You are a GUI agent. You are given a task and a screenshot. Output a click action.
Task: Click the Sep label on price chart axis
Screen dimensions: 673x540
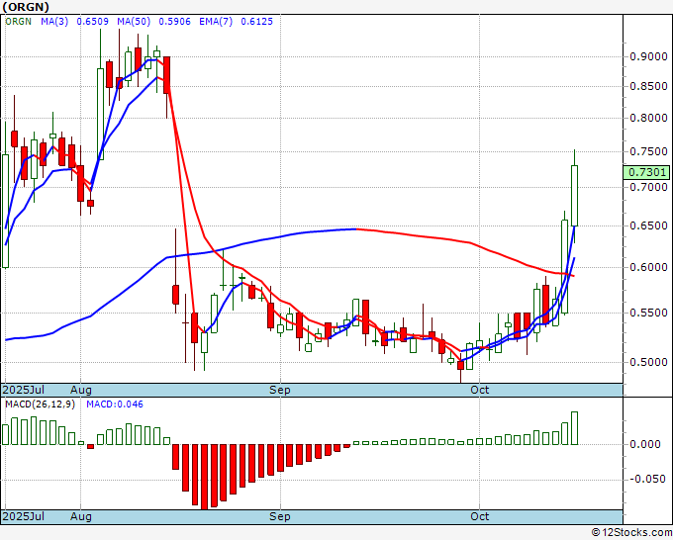(280, 390)
